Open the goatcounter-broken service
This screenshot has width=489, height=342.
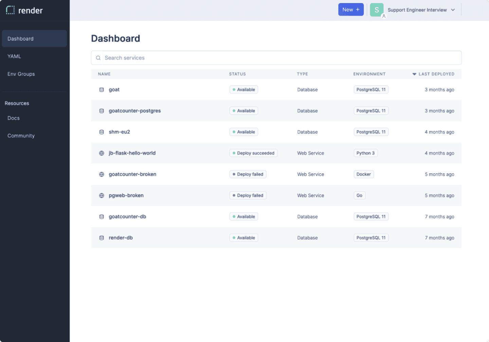click(132, 174)
